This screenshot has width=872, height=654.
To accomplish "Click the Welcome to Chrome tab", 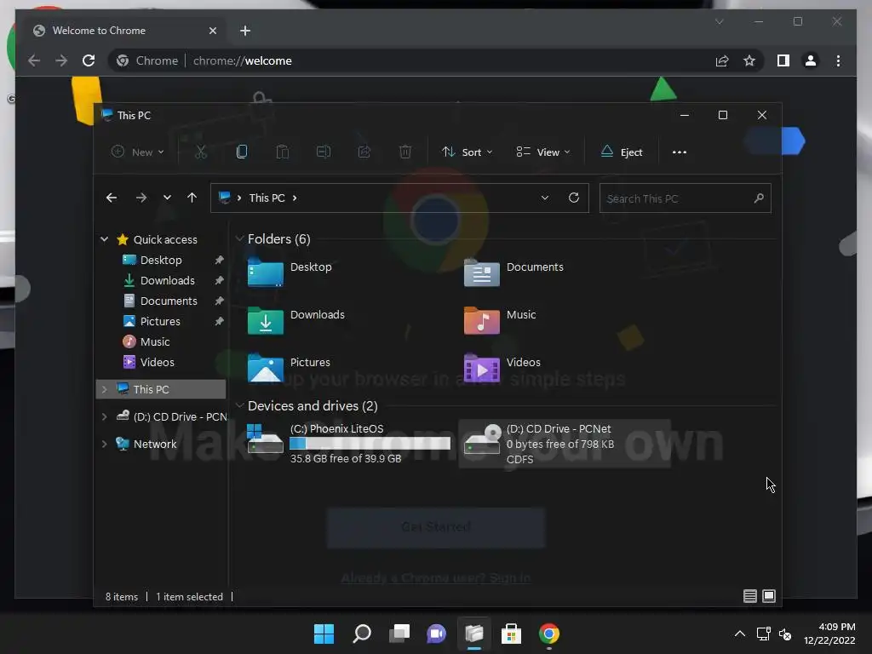I will point(121,31).
